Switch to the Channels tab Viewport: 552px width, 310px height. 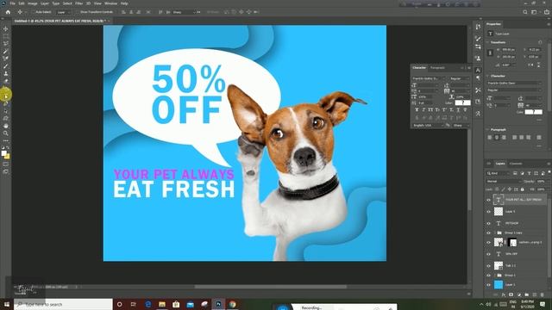tap(516, 164)
